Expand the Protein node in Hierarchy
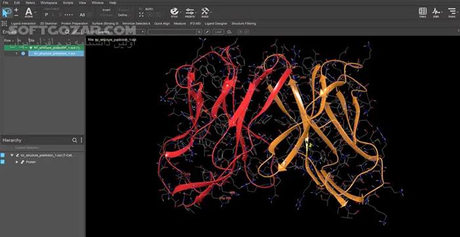The width and height of the screenshot is (460, 237). click(16, 162)
